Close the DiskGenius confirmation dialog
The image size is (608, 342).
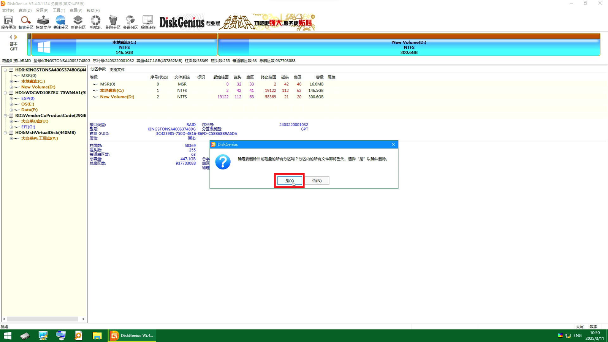pos(393,144)
